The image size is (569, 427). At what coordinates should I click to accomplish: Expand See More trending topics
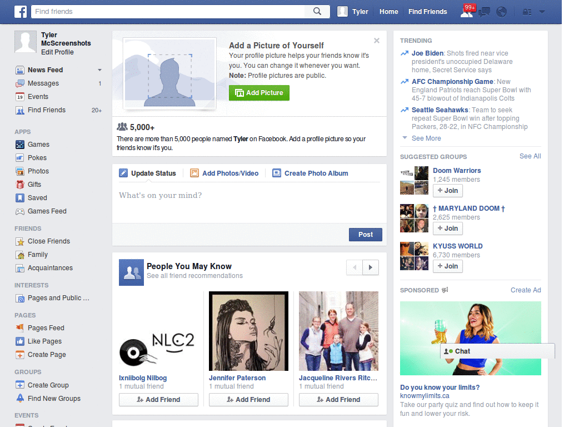click(426, 138)
